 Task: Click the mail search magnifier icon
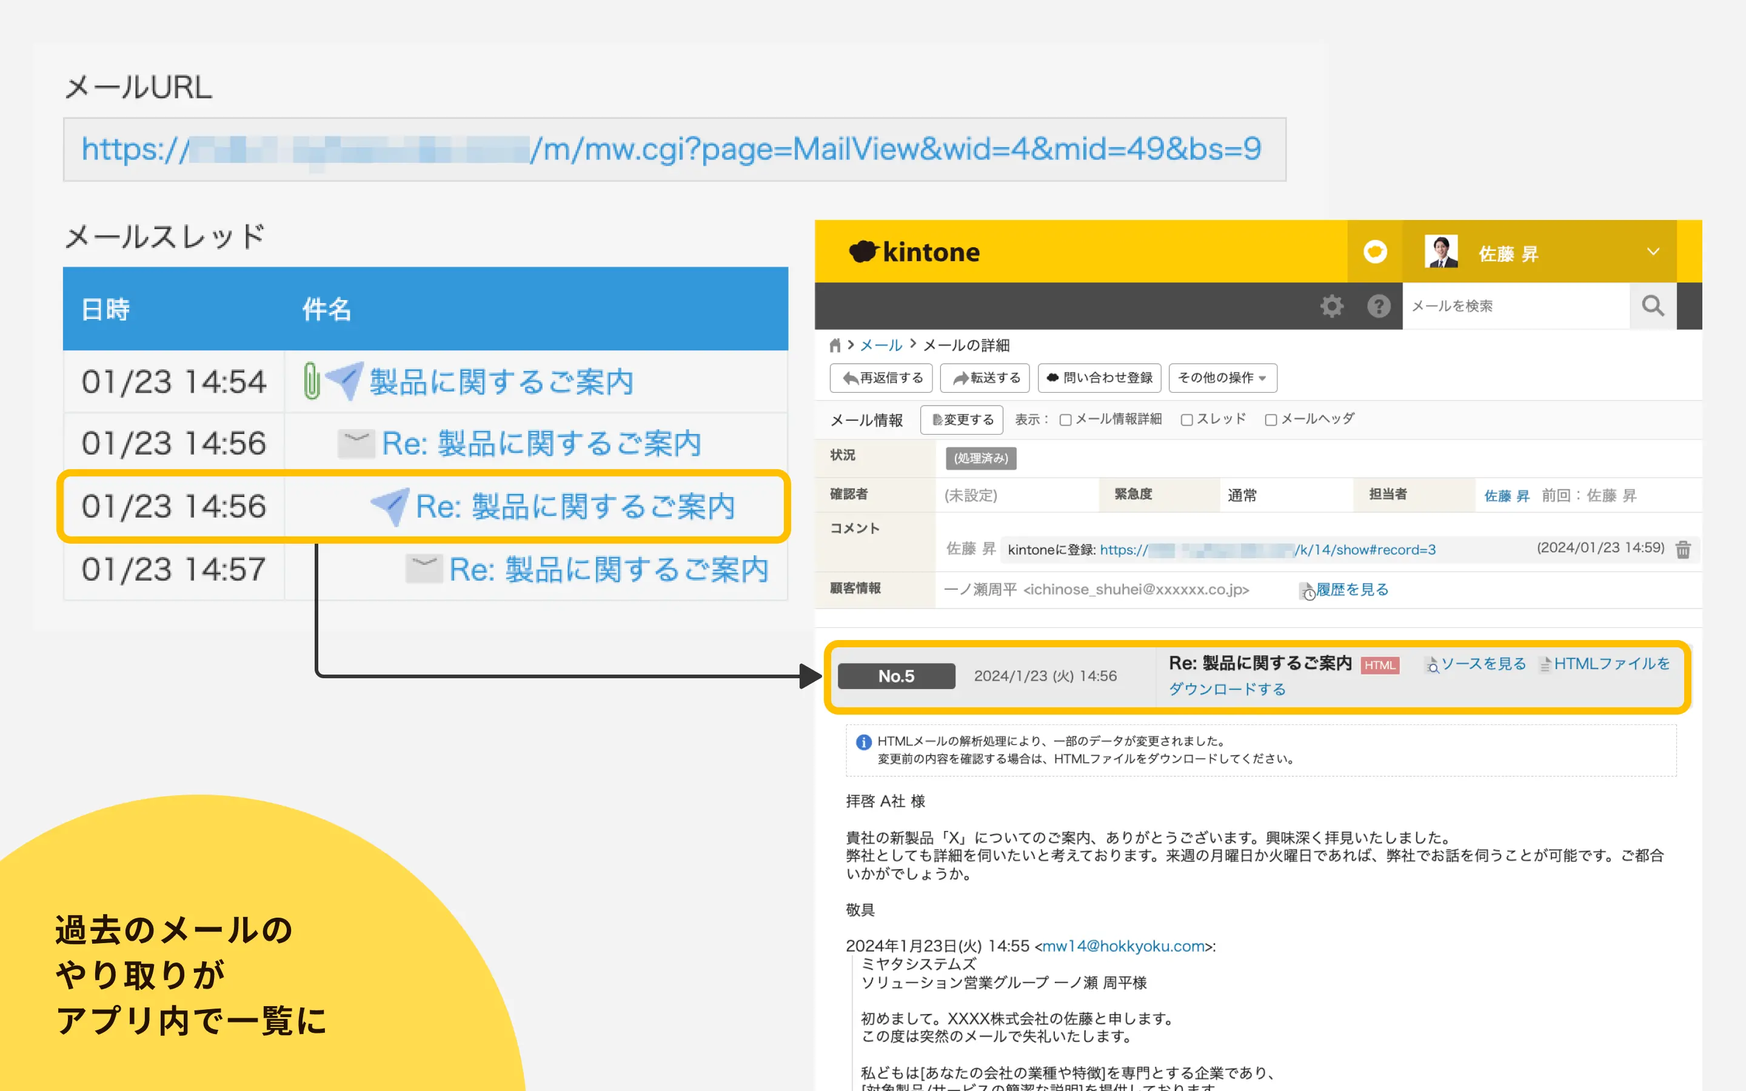(1652, 306)
